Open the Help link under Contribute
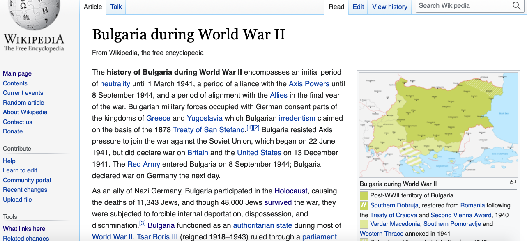Viewport: 527px width, 241px height. tap(9, 161)
